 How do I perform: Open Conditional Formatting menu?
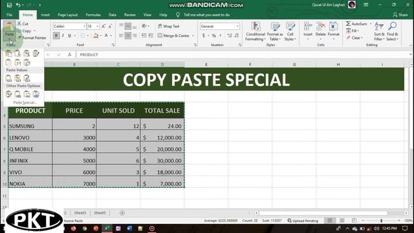pos(256,32)
